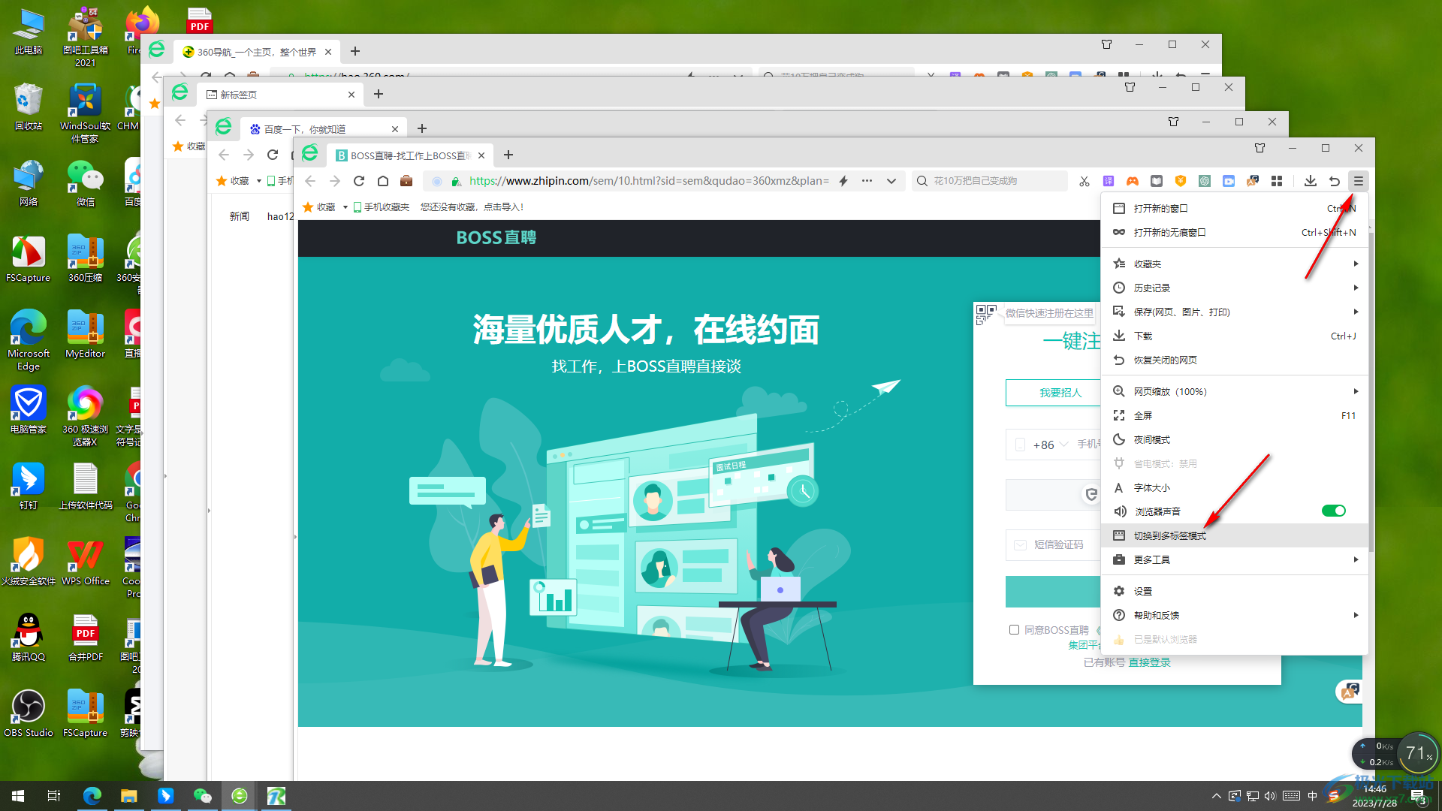
Task: Click the Windows Start button
Action: click(18, 796)
